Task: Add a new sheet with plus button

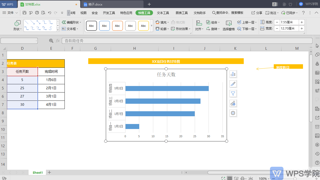Action: coord(49,172)
